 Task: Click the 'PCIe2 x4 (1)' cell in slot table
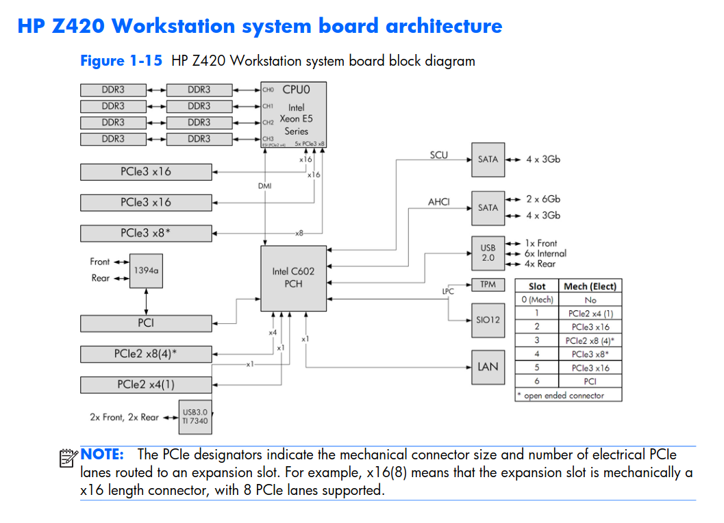coord(590,314)
